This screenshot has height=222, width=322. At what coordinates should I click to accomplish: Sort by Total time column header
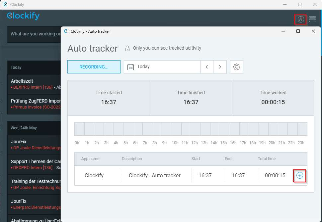point(267,159)
